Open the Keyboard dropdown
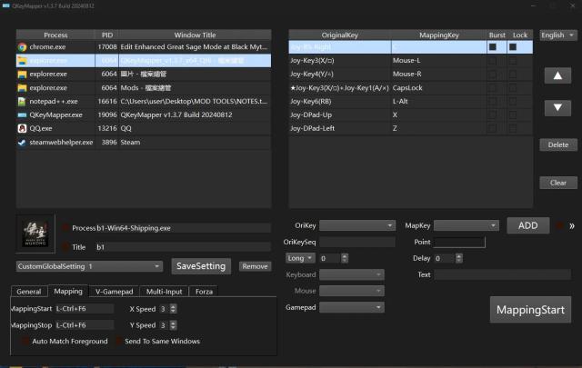This screenshot has width=582, height=368. 352,275
